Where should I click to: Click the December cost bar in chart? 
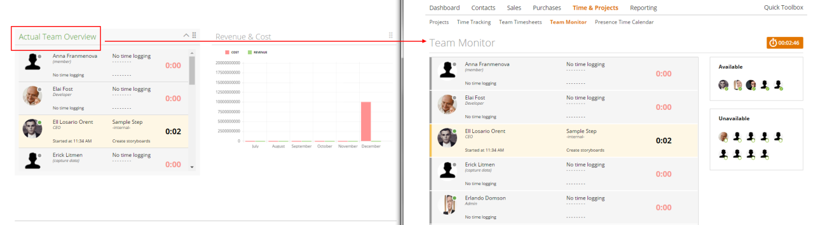coord(366,121)
